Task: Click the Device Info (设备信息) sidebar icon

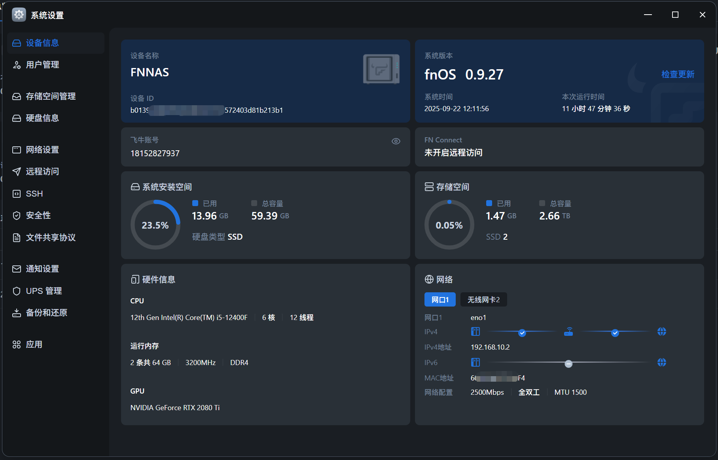Action: pyautogui.click(x=17, y=43)
